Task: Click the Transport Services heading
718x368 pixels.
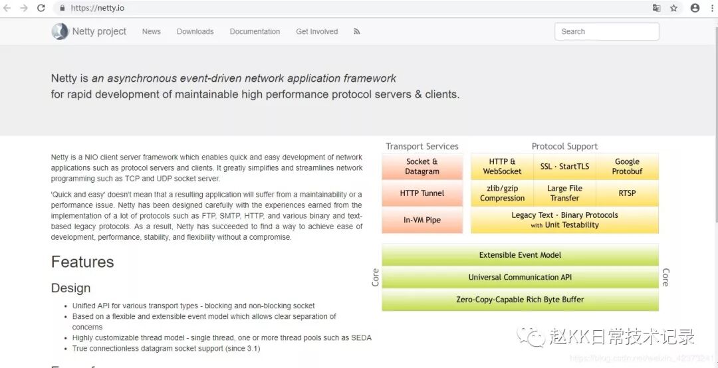Action: coord(421,146)
